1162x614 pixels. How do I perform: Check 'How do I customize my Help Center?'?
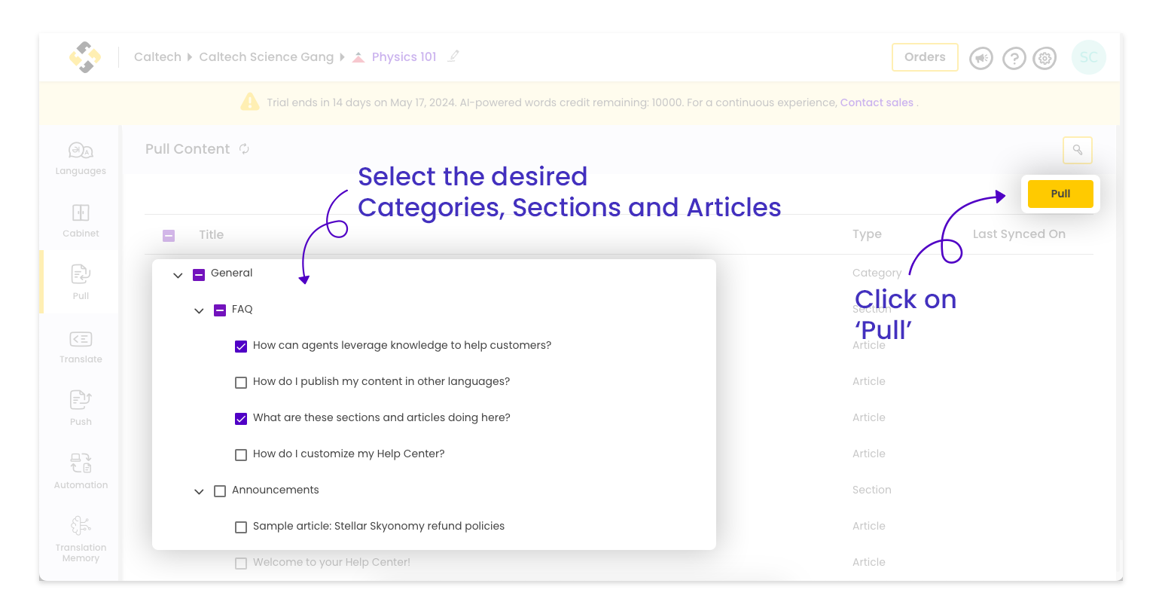(x=241, y=455)
